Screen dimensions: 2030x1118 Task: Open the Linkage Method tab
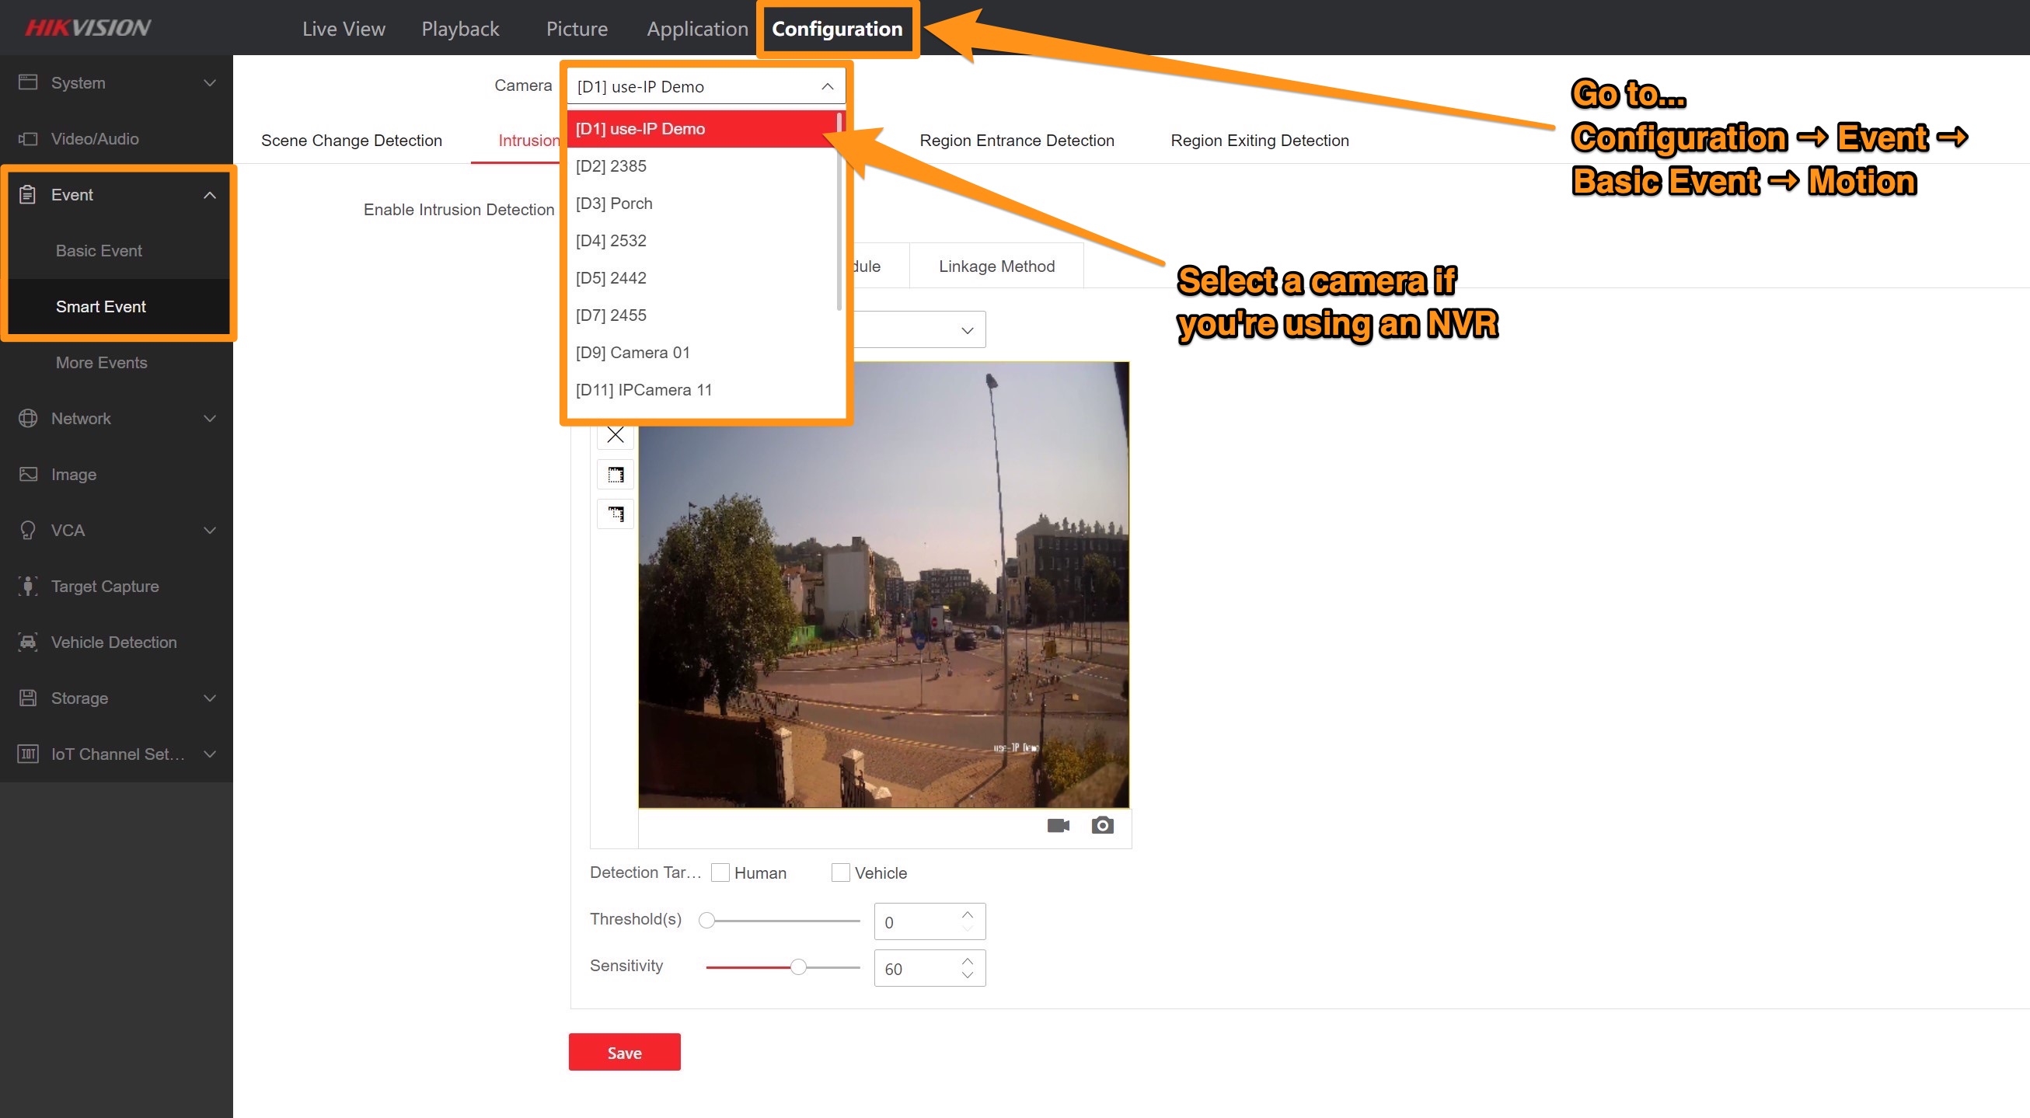click(x=996, y=266)
